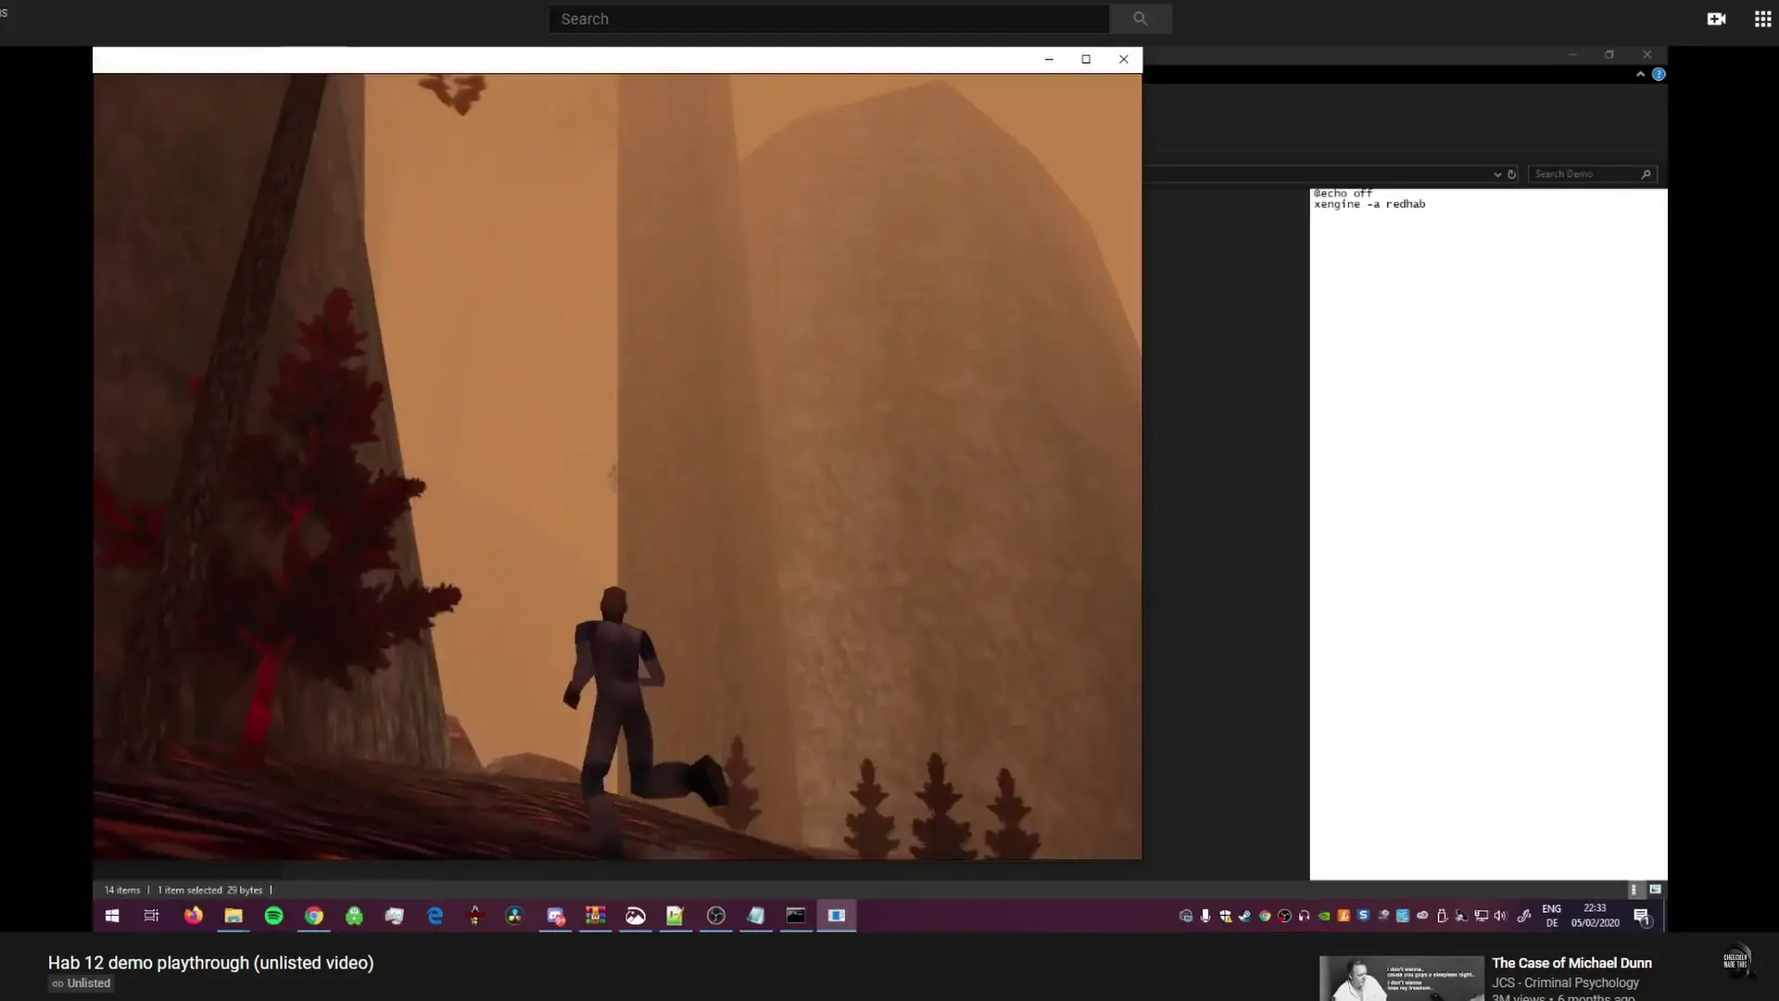Screen dimensions: 1779x1001
Task: Launch Firefox from the taskbar
Action: [x=192, y=916]
